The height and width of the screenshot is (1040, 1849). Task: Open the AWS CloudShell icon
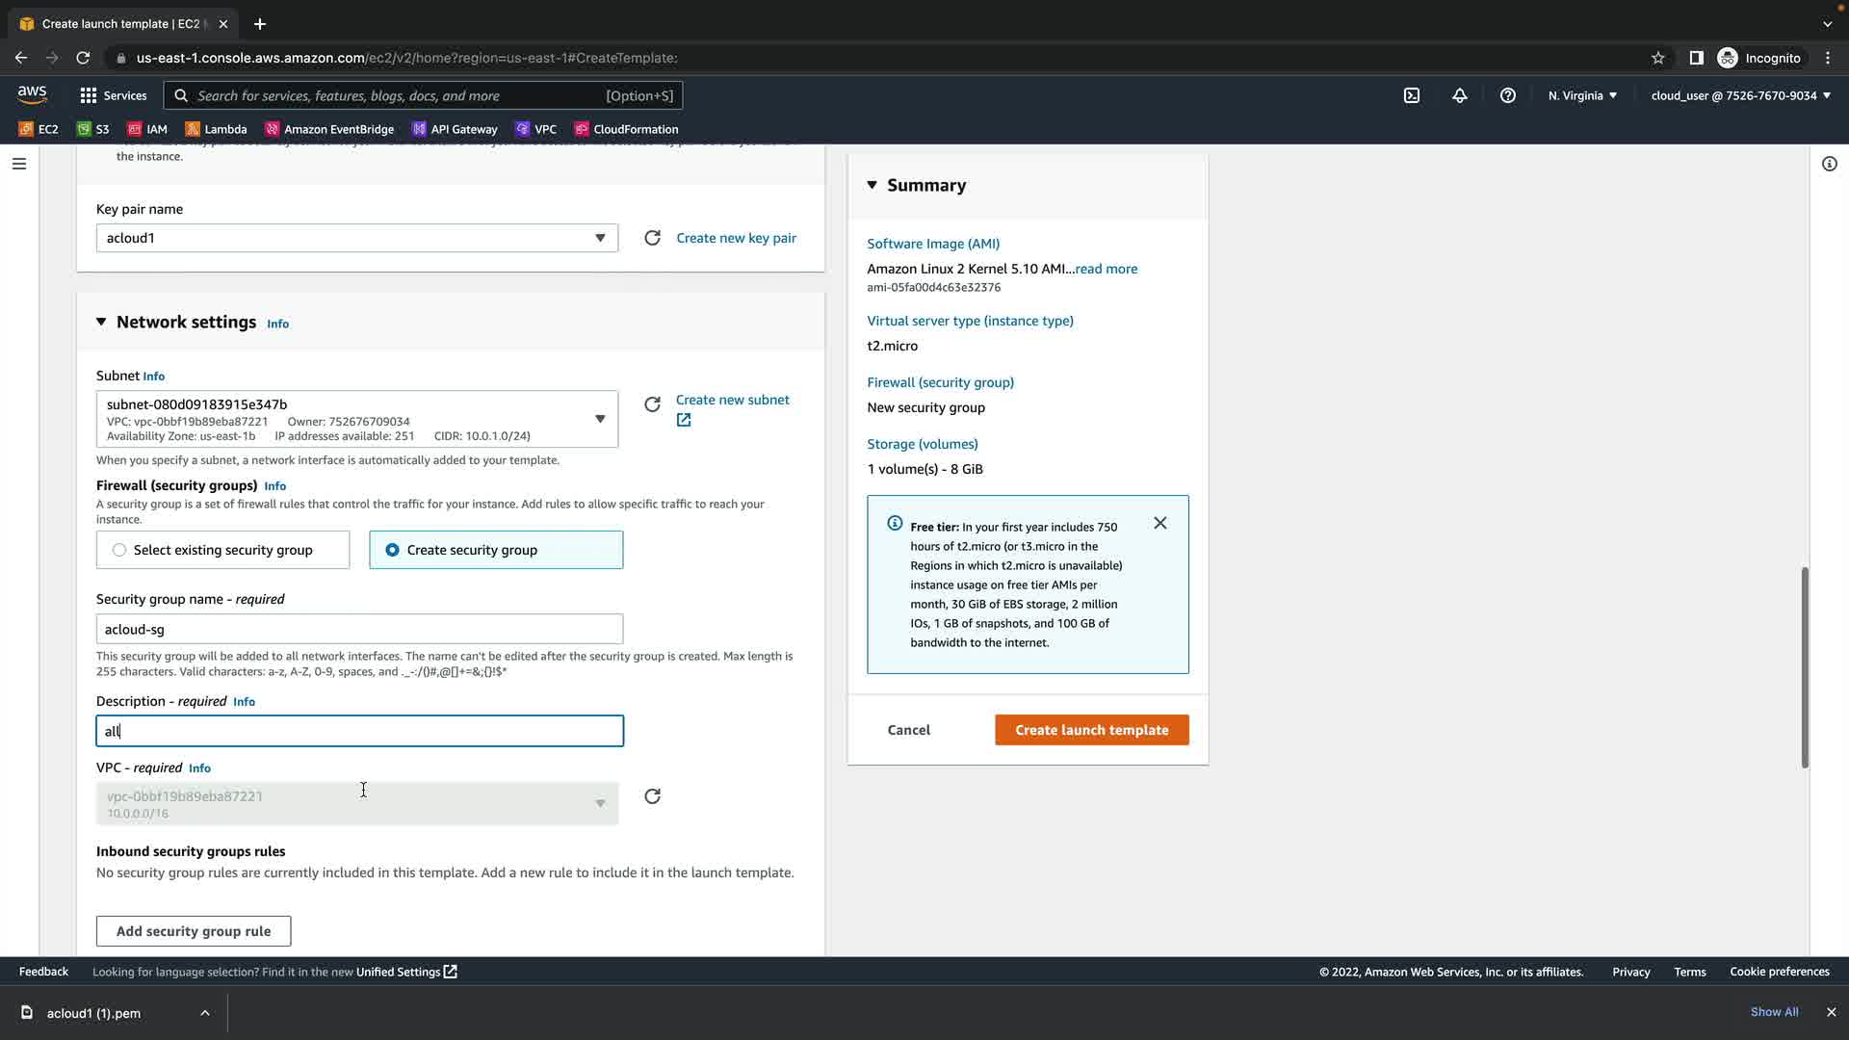coord(1412,95)
